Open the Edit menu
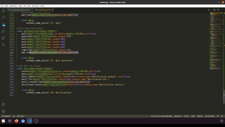225x127 pixels. click(6, 6)
